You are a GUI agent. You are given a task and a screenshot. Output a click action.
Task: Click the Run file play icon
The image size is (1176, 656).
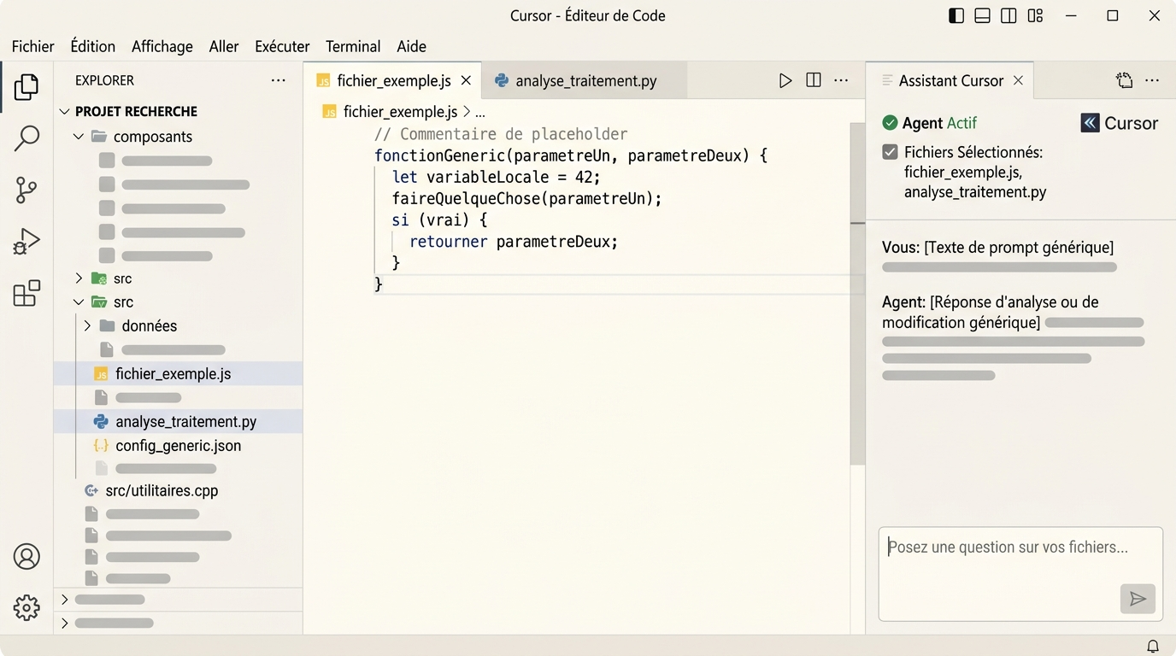click(x=785, y=80)
